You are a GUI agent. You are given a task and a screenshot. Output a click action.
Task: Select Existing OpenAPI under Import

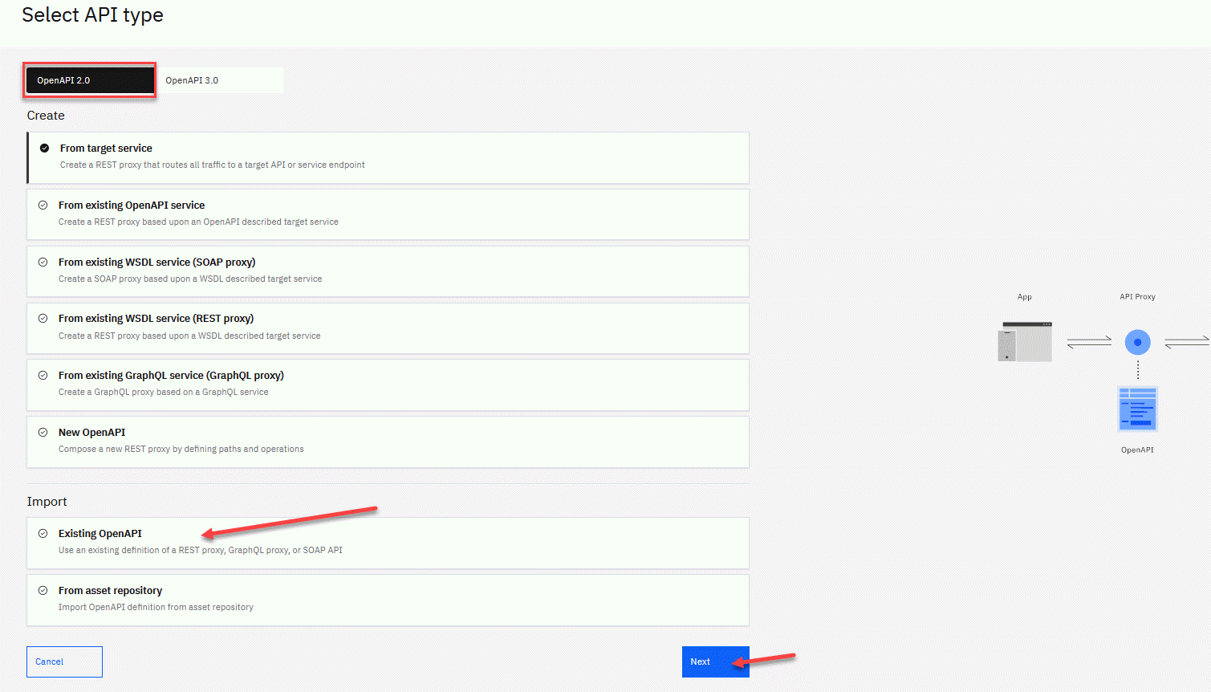click(388, 543)
